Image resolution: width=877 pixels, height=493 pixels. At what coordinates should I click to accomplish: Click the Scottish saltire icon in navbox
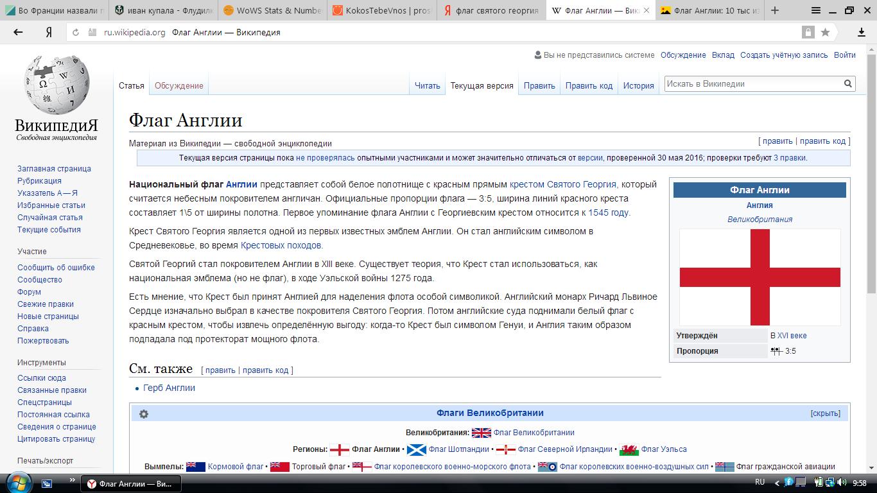(x=417, y=449)
